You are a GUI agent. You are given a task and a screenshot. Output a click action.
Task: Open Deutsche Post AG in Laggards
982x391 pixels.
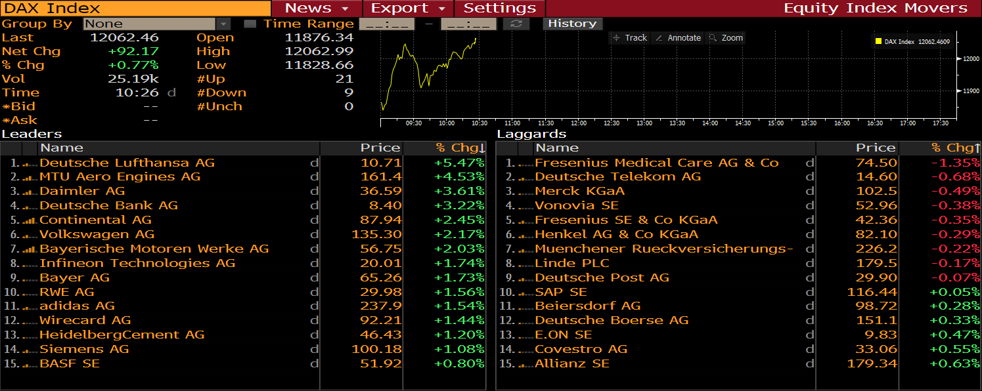tap(602, 278)
